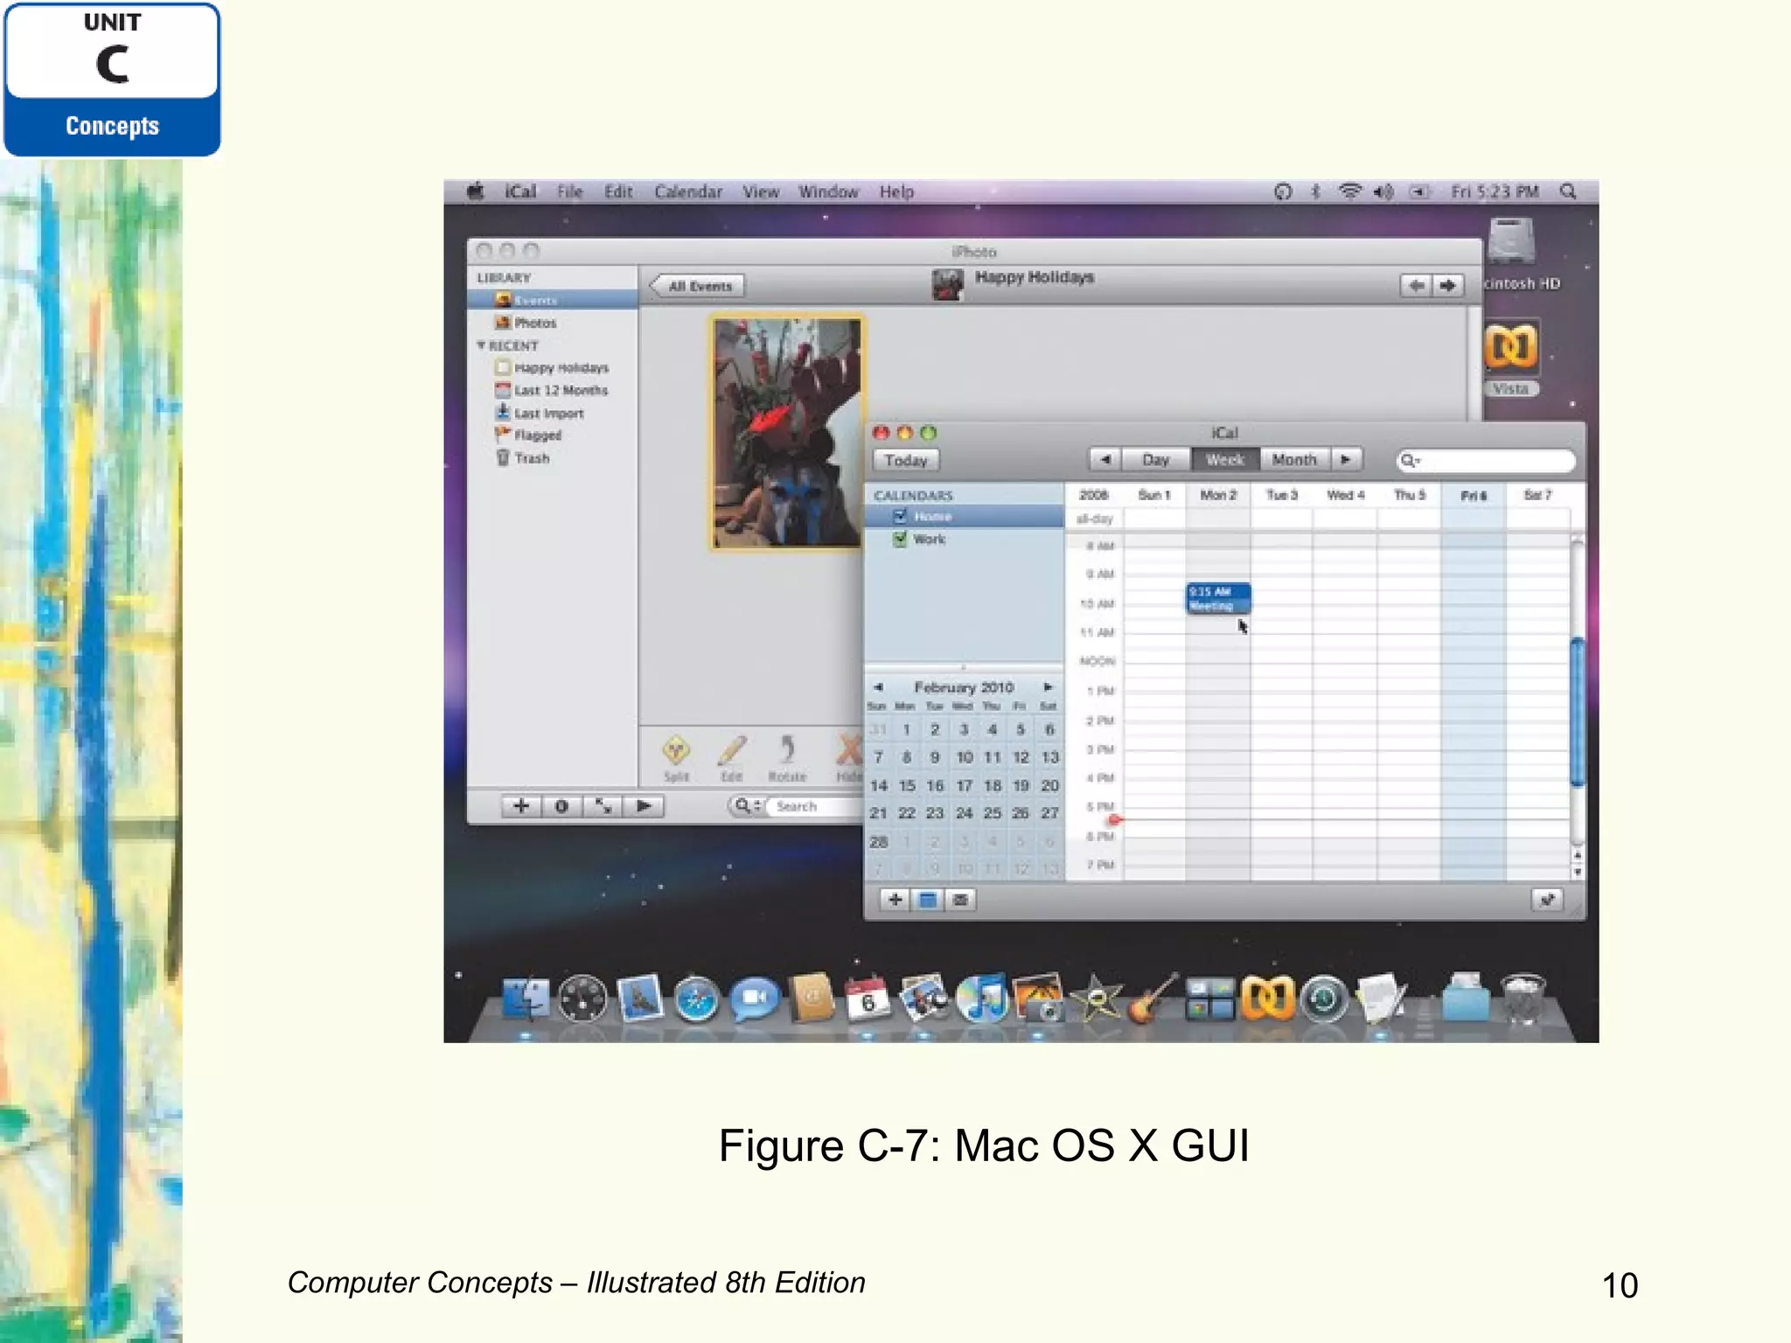Play slideshow in iPhoto
The height and width of the screenshot is (1343, 1791).
(x=644, y=806)
